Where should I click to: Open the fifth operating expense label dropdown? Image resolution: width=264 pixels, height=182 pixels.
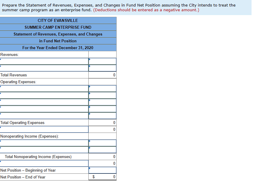44,116
